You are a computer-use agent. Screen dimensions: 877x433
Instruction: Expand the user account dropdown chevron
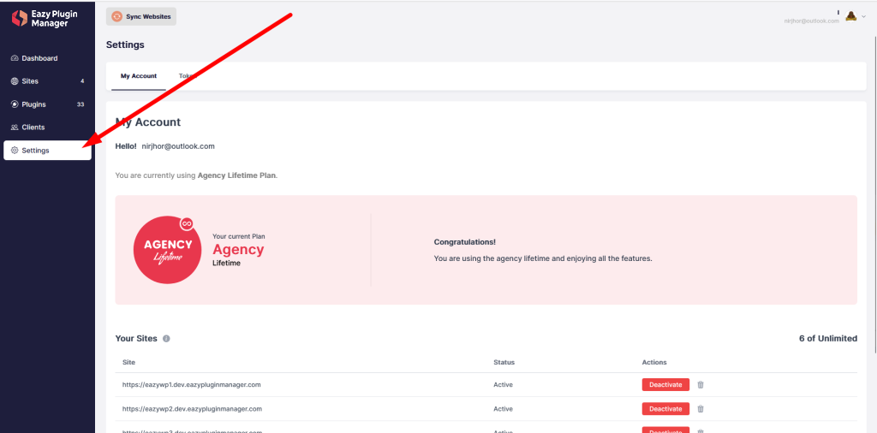[x=863, y=17]
